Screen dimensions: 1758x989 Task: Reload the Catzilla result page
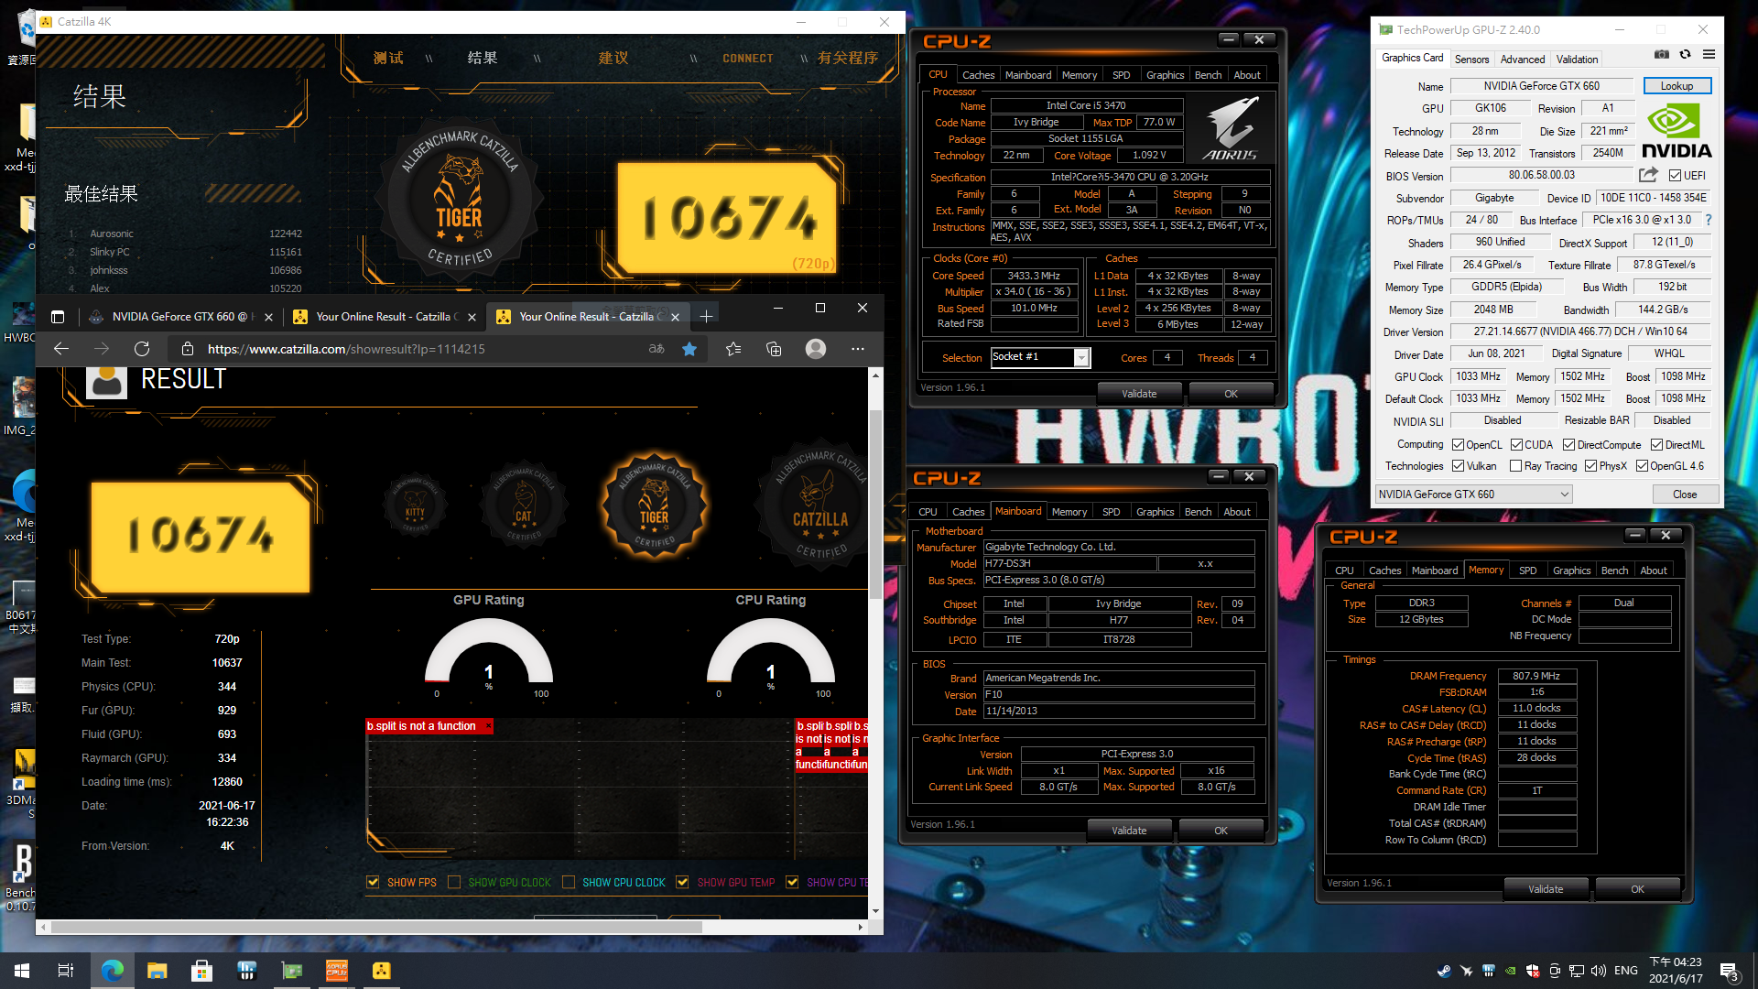click(142, 349)
